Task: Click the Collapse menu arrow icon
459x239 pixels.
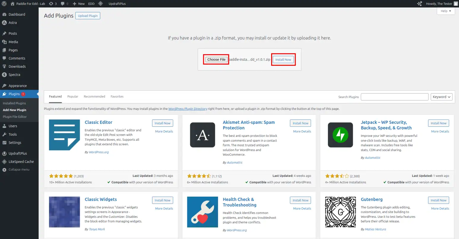Action: tap(4, 170)
